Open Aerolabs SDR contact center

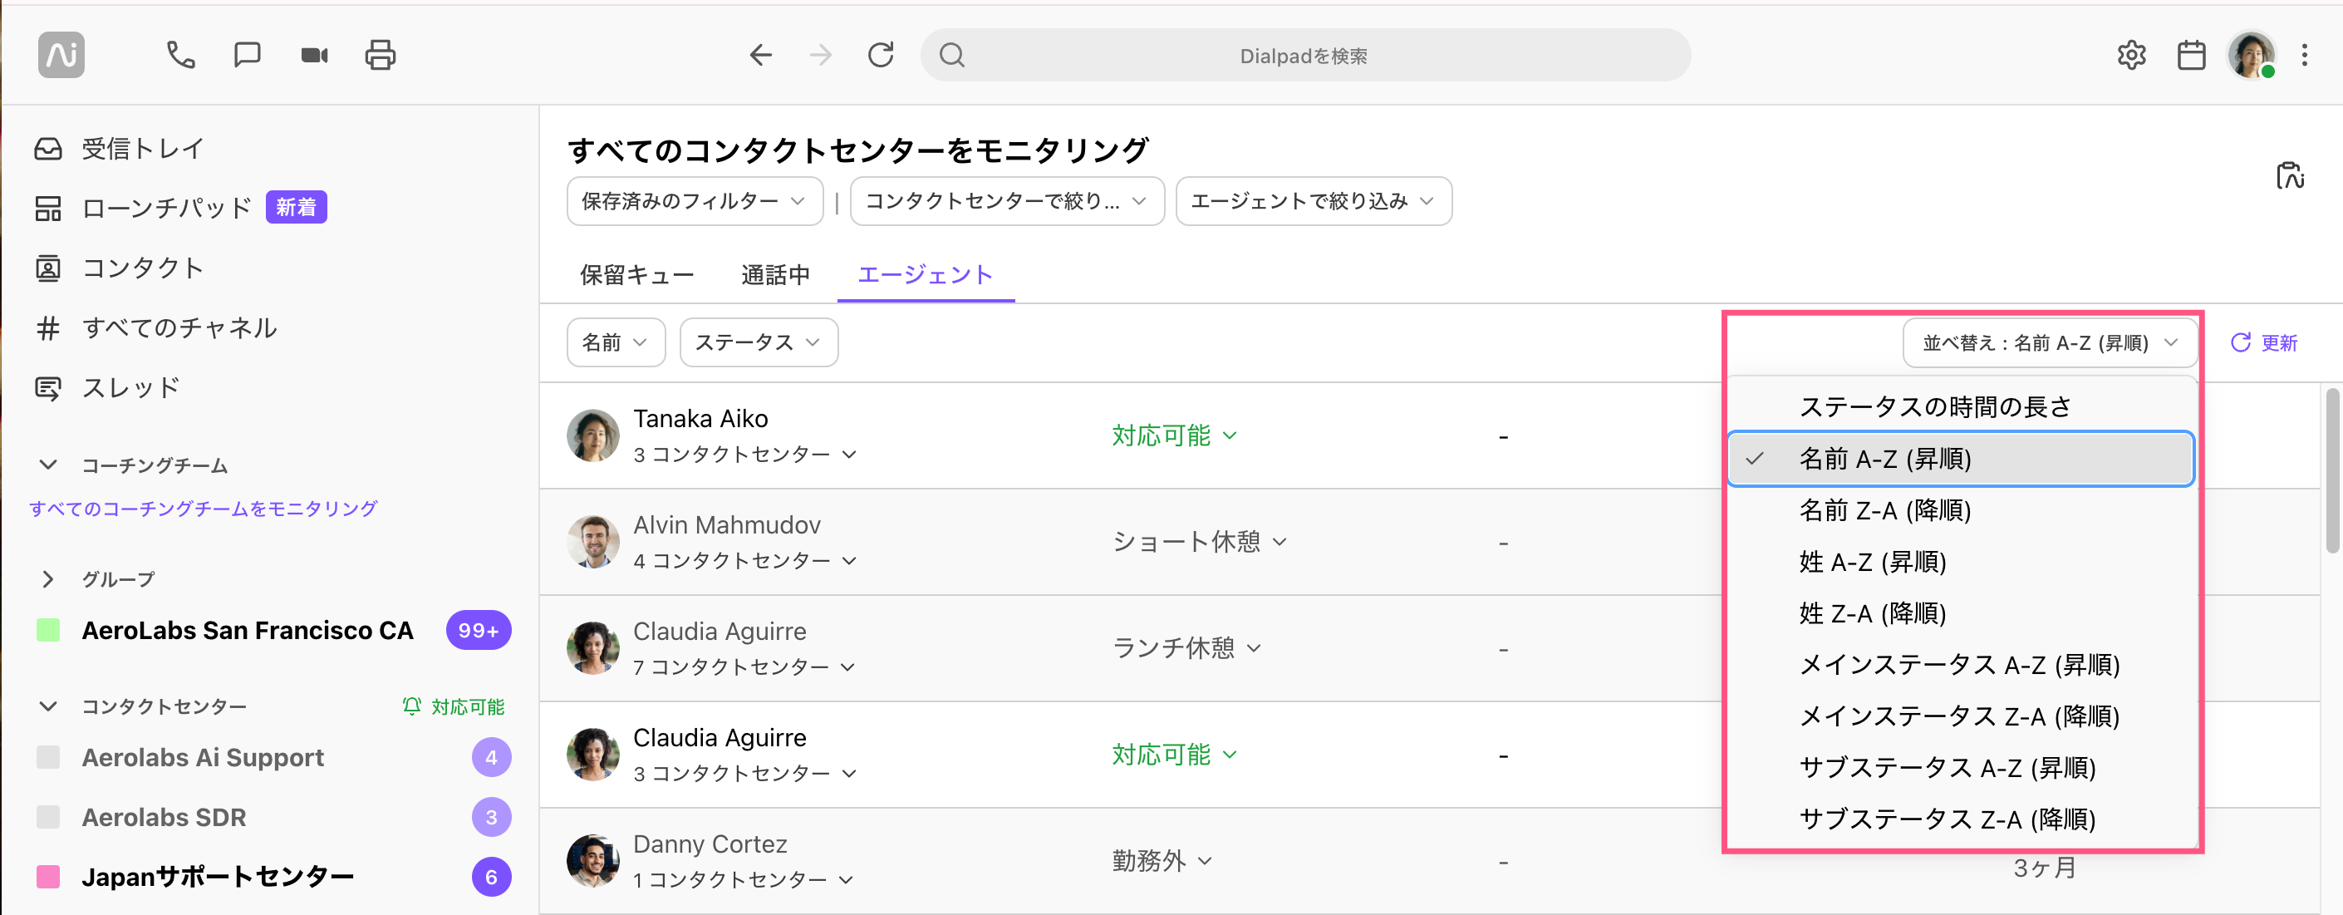click(164, 817)
